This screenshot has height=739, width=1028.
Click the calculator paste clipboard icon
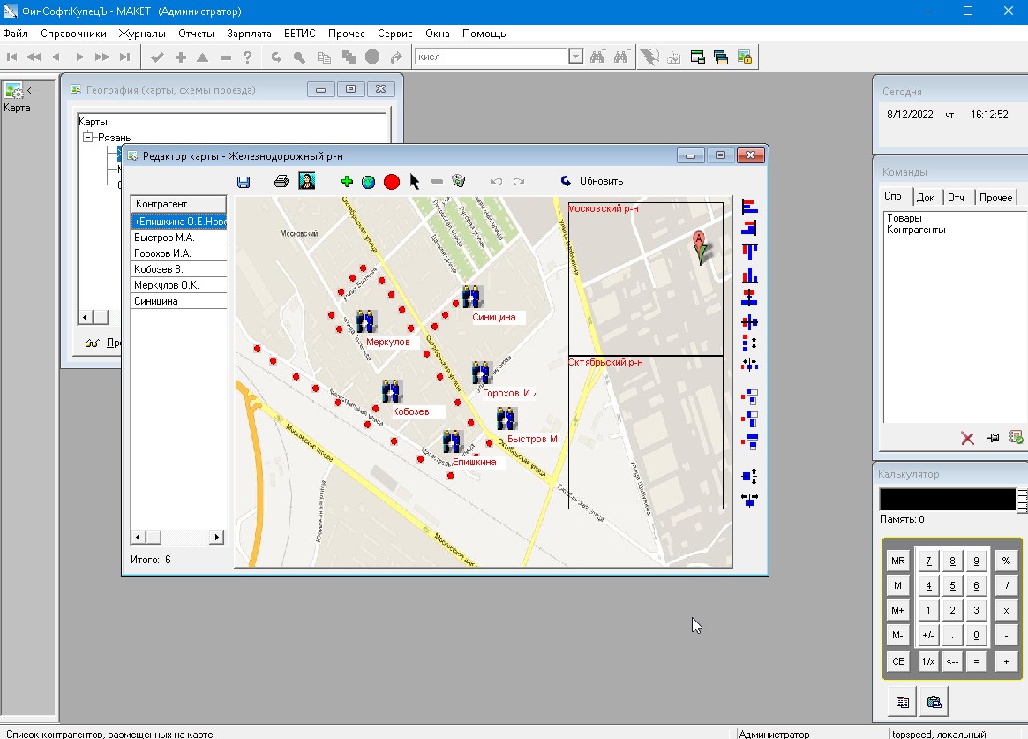934,703
